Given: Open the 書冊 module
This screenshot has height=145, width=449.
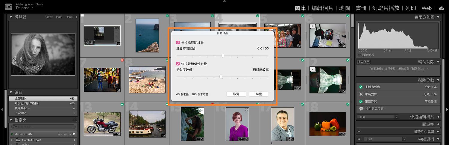Looking at the screenshot, I should [x=361, y=8].
